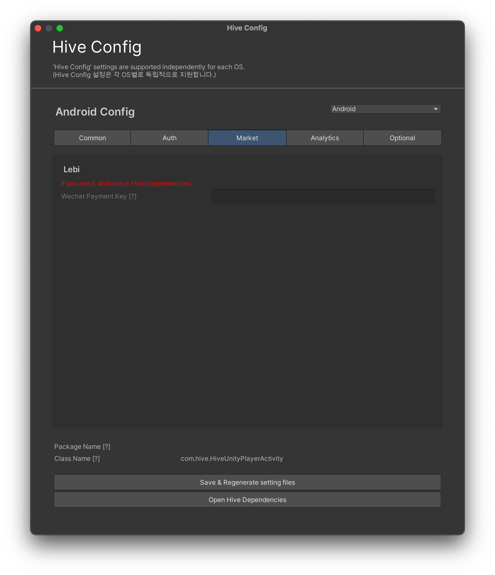This screenshot has width=495, height=575.
Task: Switch to the Common tab
Action: (x=92, y=138)
